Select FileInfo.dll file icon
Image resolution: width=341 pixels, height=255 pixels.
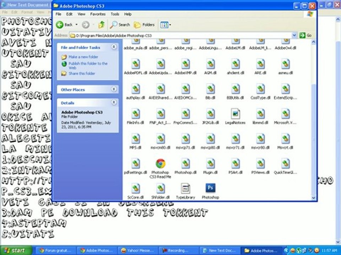[x=135, y=114]
